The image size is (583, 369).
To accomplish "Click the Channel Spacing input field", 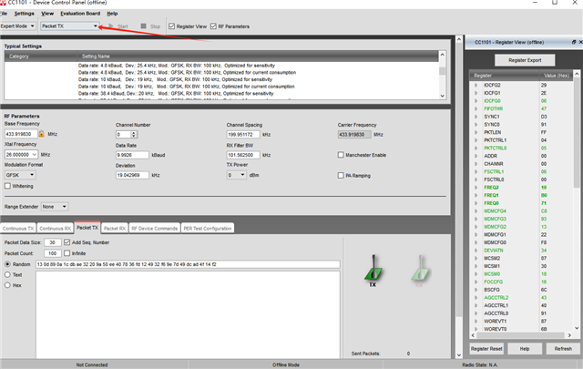I will point(243,134).
